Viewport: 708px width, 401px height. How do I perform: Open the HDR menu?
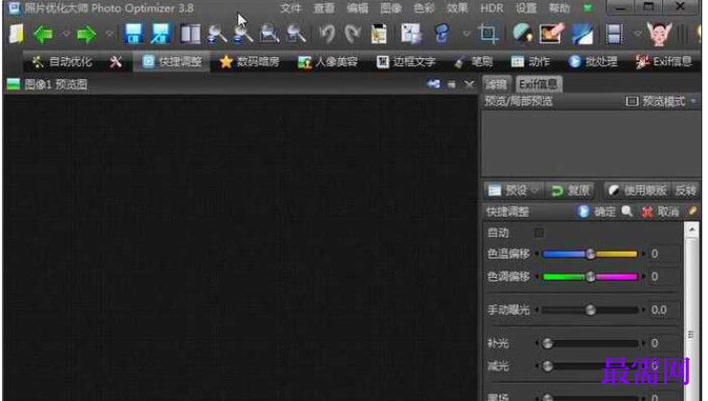click(492, 9)
